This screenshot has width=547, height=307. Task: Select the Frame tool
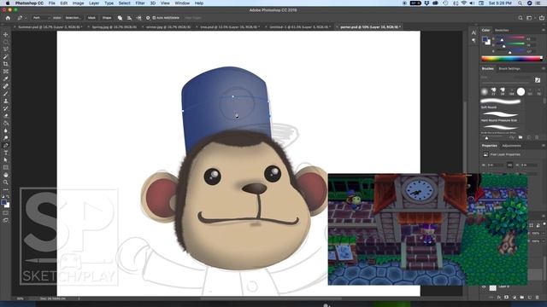point(6,72)
